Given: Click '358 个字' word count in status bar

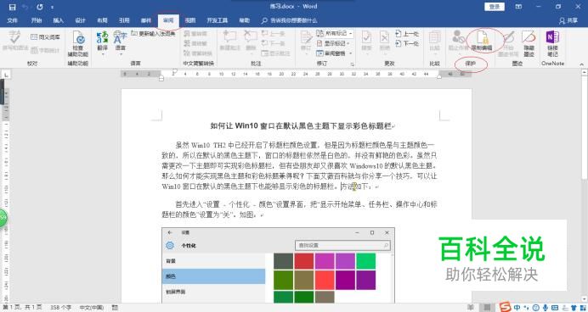Looking at the screenshot, I should 60,308.
